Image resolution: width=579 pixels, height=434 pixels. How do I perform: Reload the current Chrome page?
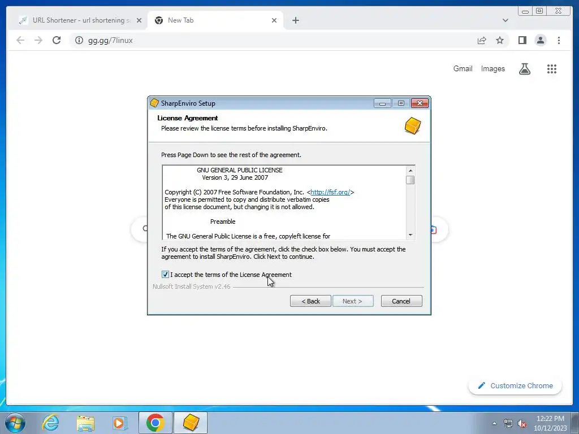[x=57, y=40]
